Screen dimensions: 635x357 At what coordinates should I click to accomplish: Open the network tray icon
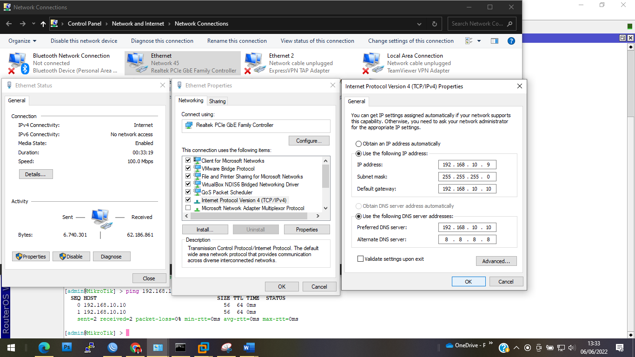(x=561, y=348)
